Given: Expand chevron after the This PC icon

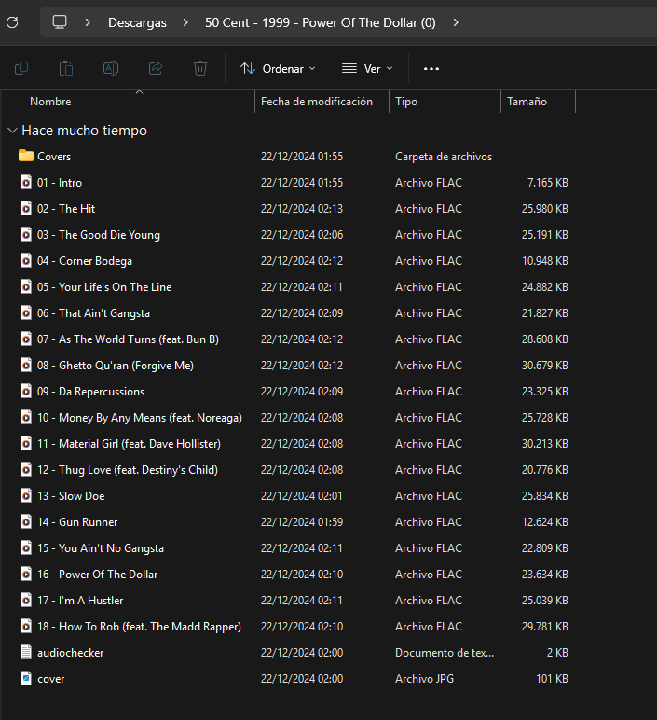Looking at the screenshot, I should 88,22.
